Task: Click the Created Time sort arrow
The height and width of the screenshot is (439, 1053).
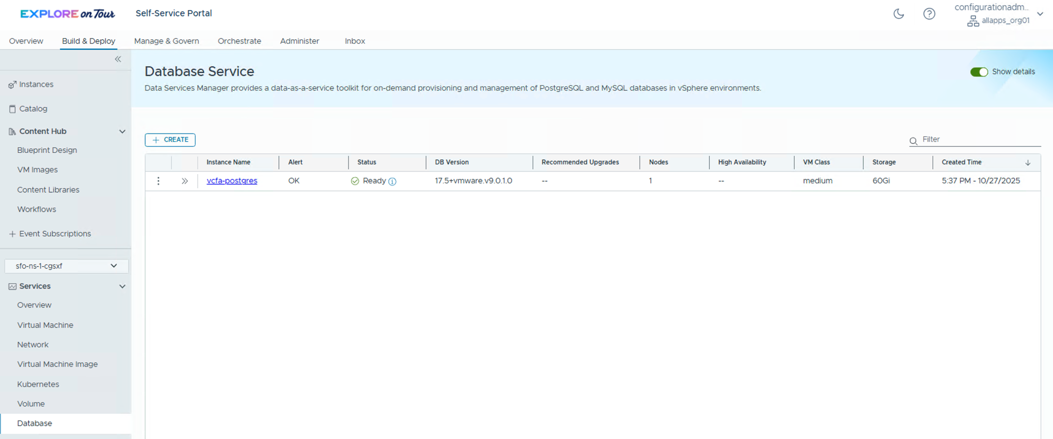Action: (x=1027, y=163)
